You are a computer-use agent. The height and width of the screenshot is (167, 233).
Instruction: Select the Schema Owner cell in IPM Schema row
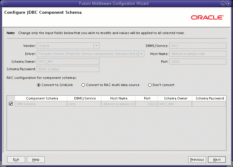(175, 104)
